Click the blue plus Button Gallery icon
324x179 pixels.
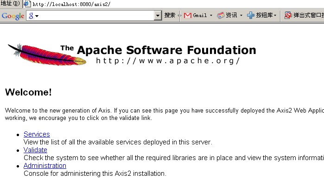click(x=251, y=15)
